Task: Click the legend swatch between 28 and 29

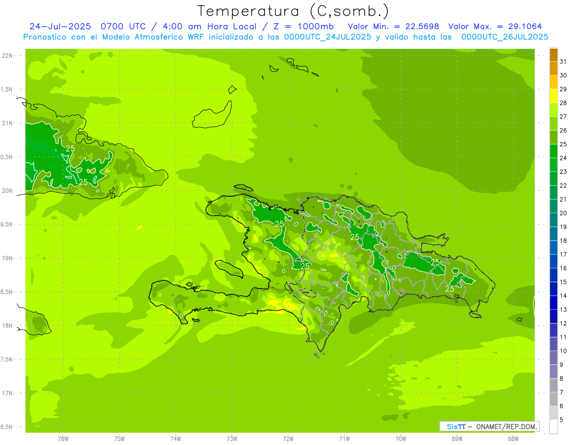Action: click(x=553, y=96)
